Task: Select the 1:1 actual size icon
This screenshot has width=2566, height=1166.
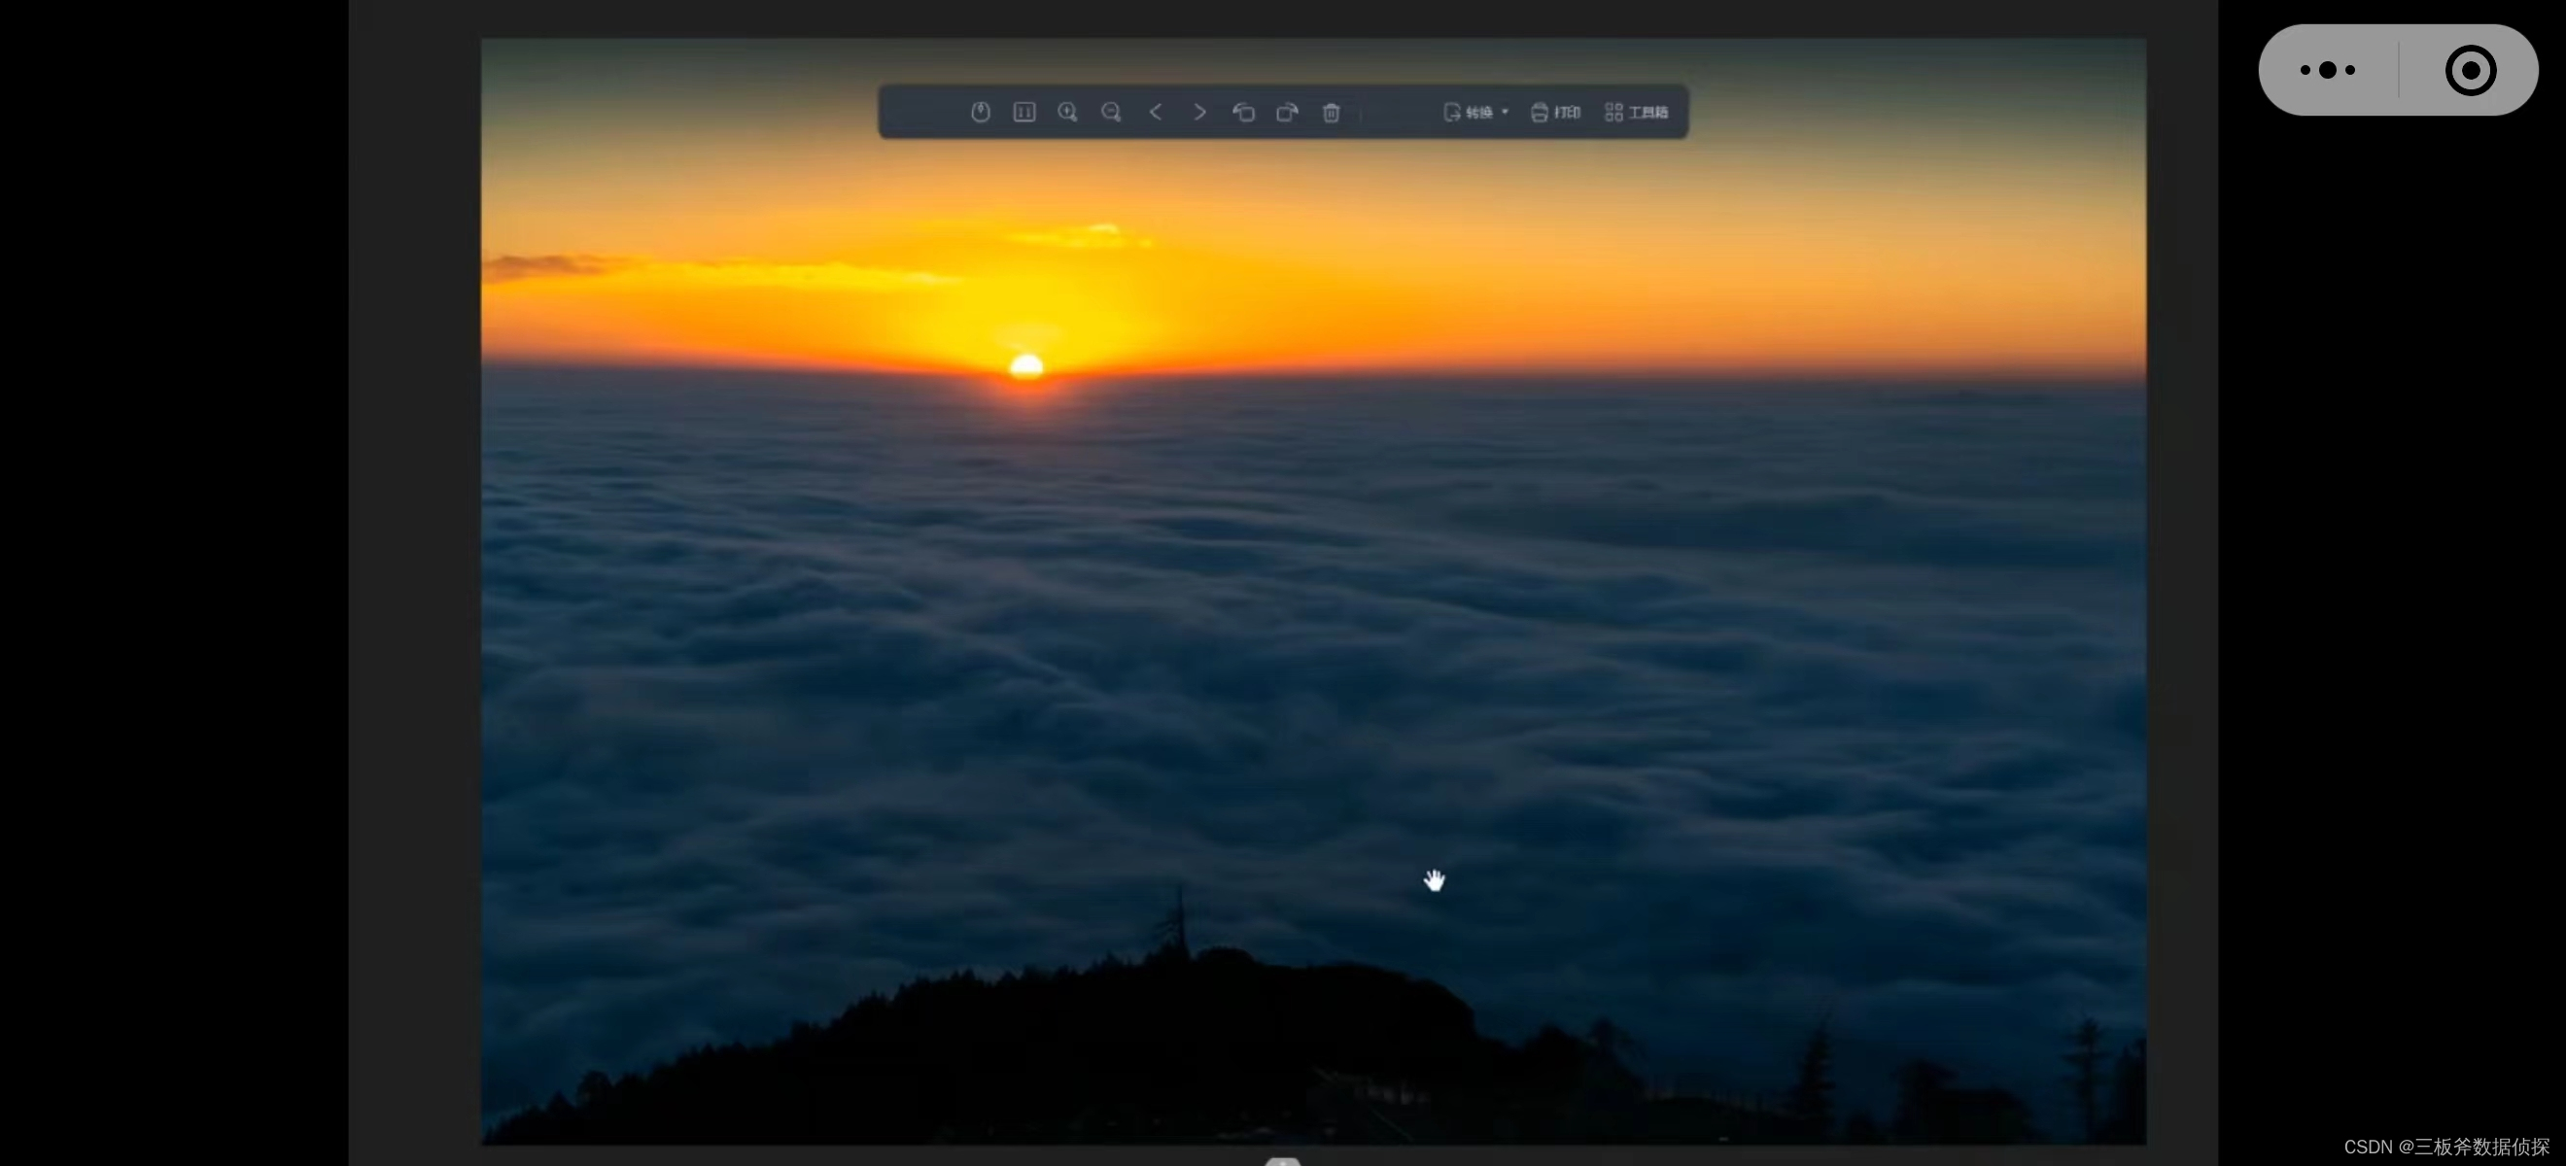Action: coord(1024,112)
